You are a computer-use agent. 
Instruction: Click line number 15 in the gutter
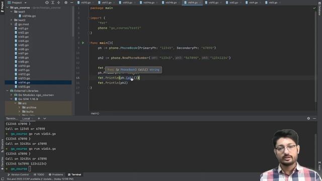point(78,78)
